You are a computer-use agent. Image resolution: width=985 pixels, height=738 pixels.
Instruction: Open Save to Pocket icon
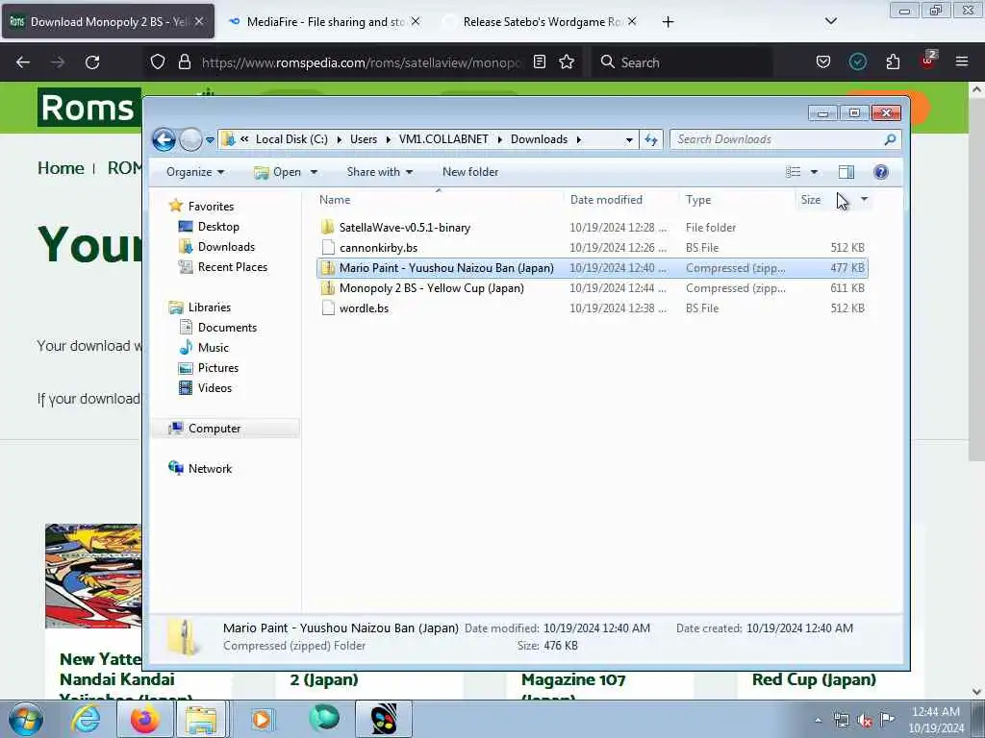[x=823, y=62]
